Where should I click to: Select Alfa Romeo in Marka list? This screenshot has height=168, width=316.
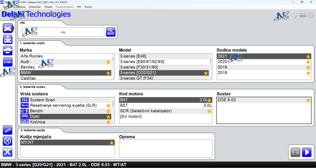(66, 56)
